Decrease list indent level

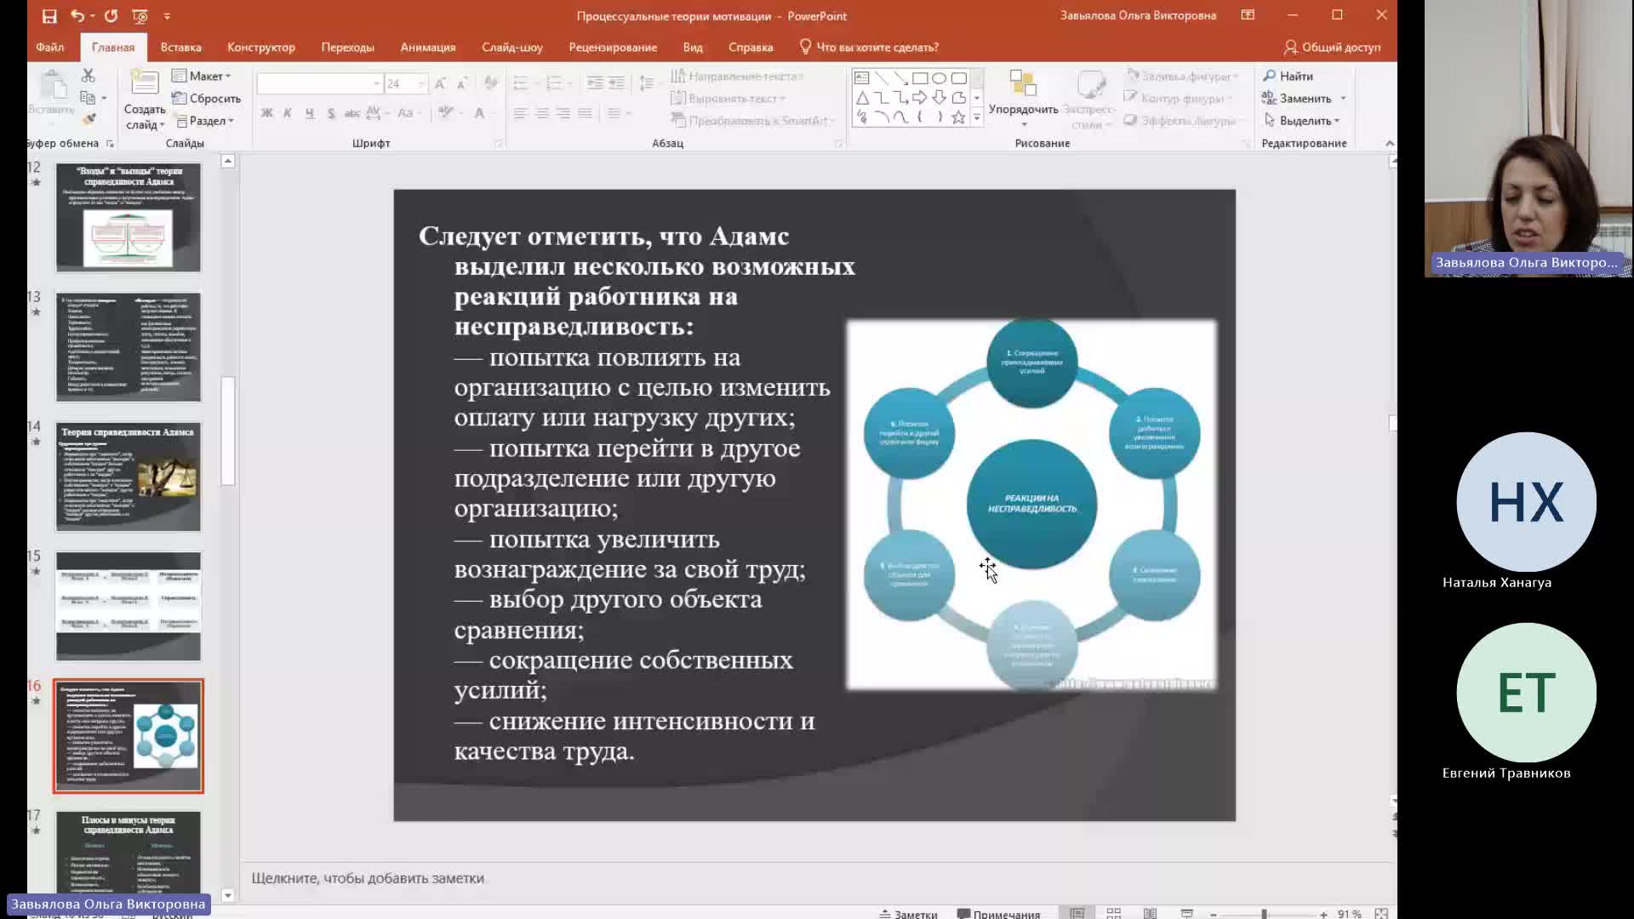(595, 83)
